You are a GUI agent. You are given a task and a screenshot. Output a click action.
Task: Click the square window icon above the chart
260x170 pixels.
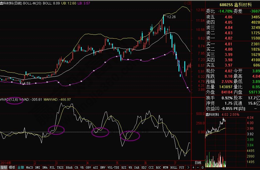click(x=190, y=3)
